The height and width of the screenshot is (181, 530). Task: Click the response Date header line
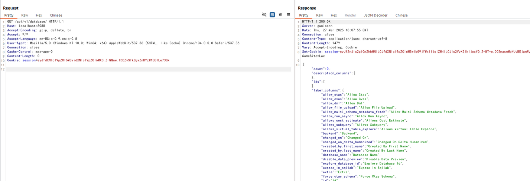(x=335, y=30)
